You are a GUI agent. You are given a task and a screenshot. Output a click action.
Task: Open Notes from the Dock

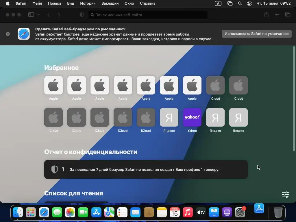[162, 212]
